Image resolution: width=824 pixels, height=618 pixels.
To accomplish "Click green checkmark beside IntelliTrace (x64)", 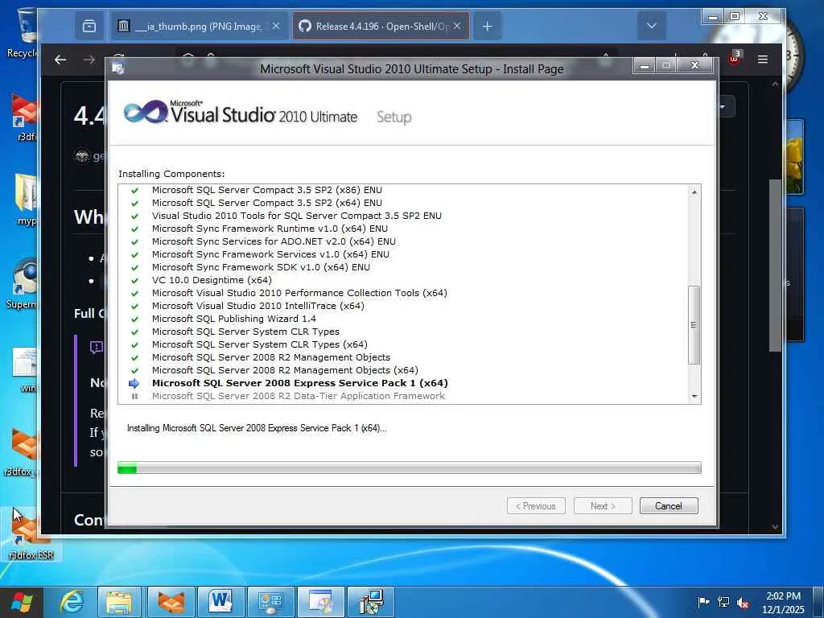I will 134,307.
